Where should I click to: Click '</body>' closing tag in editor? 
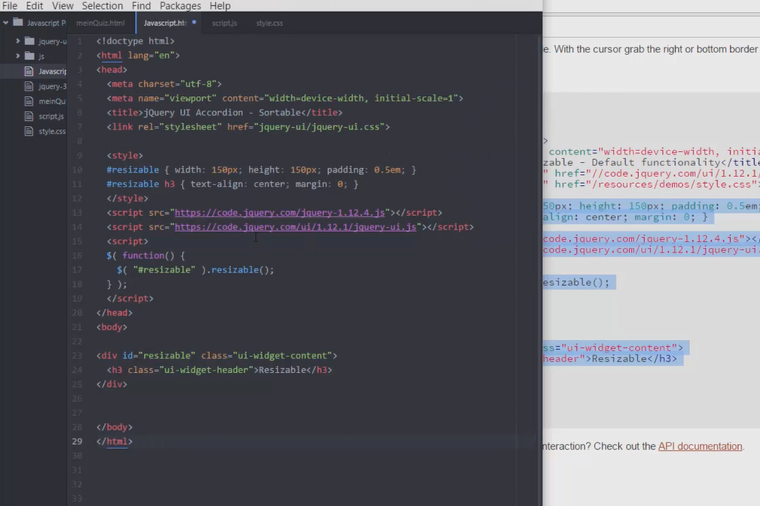(x=115, y=427)
